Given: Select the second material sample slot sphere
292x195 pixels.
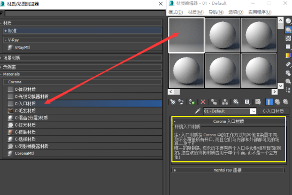Looking at the screenshot, I should [x=222, y=35].
